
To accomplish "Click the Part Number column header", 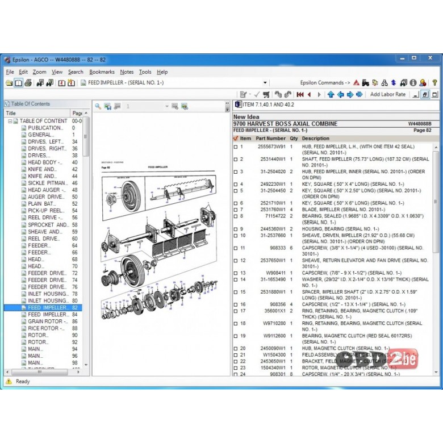I will 270,139.
